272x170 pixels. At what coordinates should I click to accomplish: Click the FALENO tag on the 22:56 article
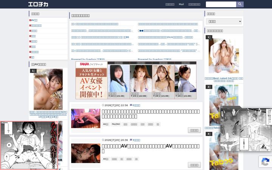(x=116, y=124)
